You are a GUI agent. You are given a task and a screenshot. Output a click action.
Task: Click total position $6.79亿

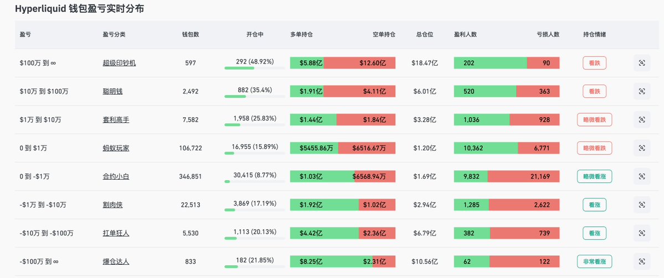coord(425,233)
